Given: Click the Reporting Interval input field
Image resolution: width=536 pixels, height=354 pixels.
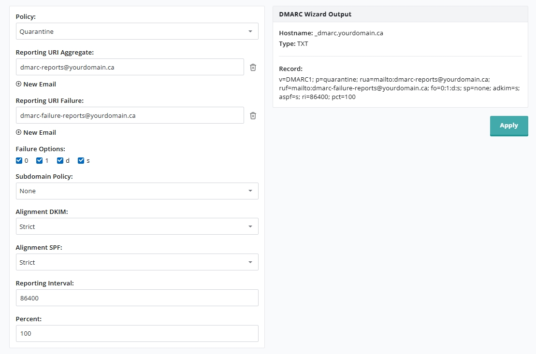Looking at the screenshot, I should point(137,298).
